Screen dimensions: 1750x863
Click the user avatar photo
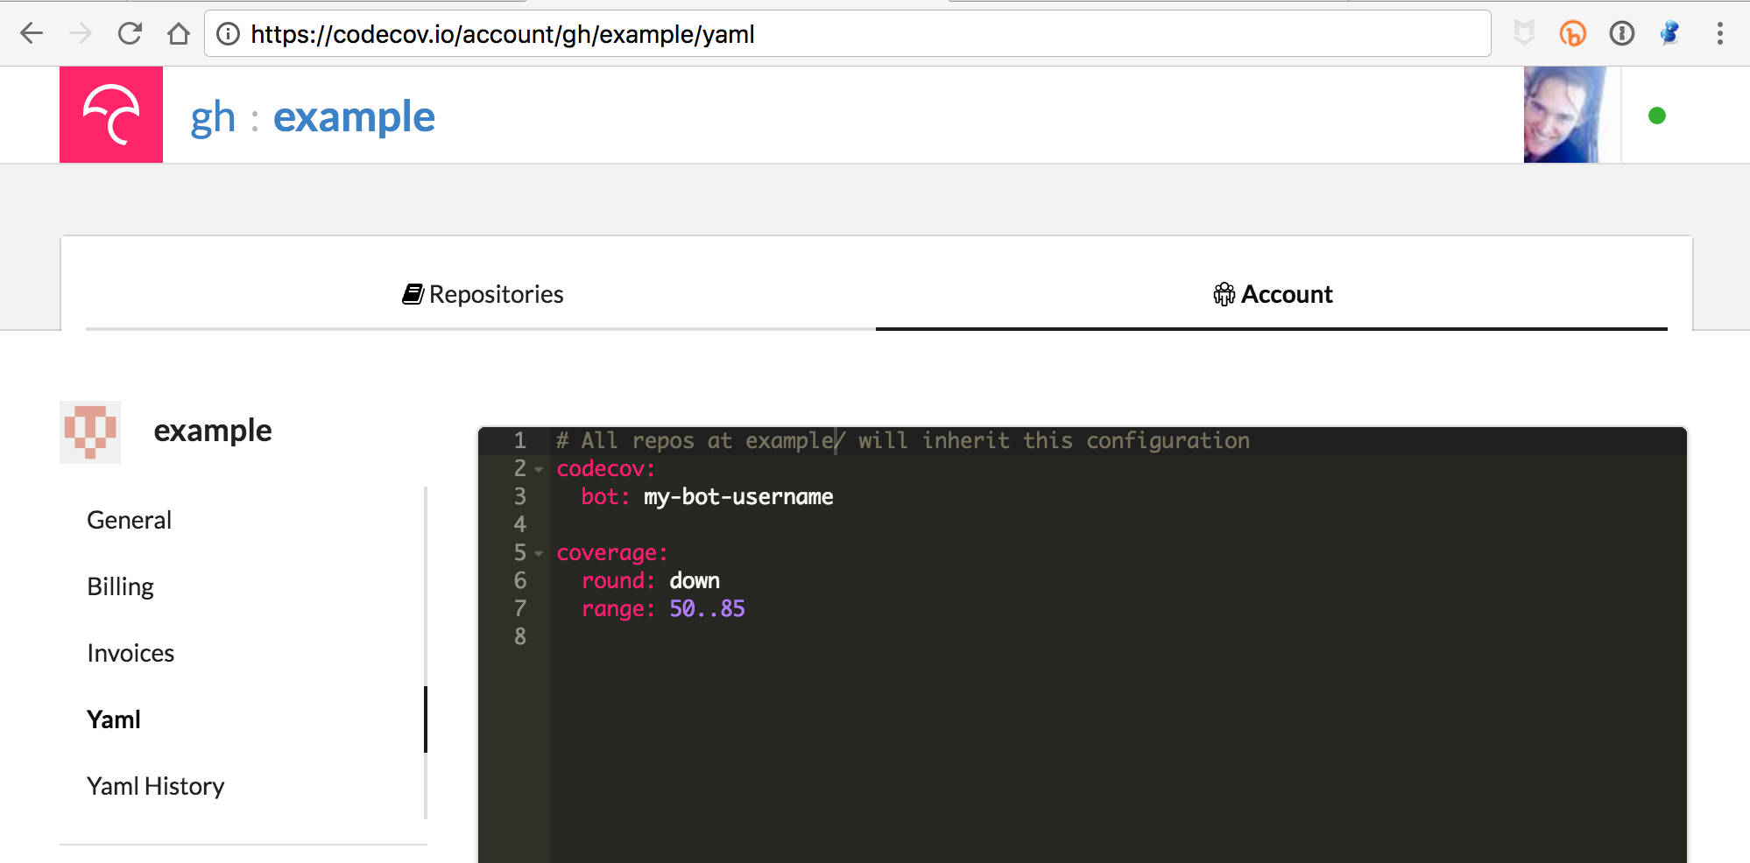(x=1564, y=115)
